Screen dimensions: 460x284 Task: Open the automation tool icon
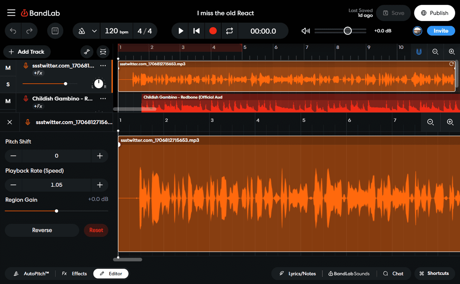(87, 52)
